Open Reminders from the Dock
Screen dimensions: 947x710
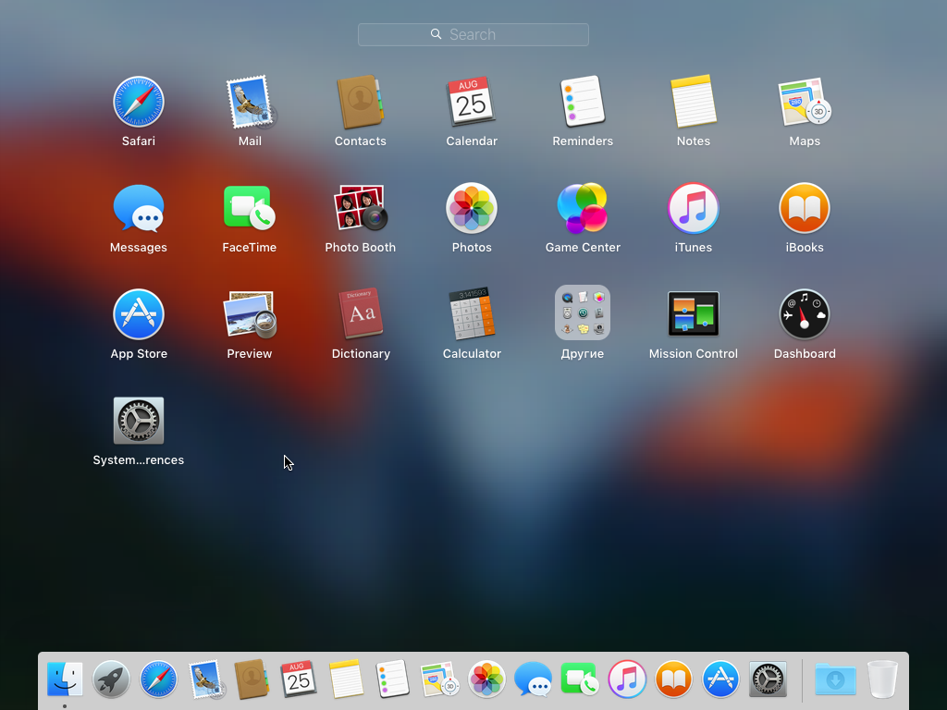(392, 679)
